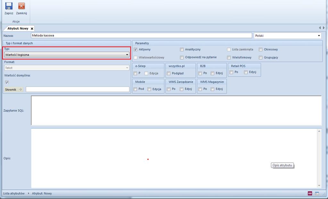328x199 pixels.
Task: Click inside the Opis text area
Action: coord(174,158)
